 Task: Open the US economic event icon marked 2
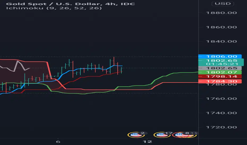coord(136,135)
